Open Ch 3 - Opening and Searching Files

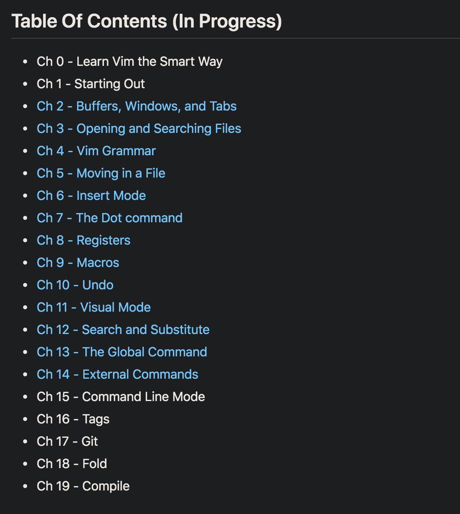point(139,128)
